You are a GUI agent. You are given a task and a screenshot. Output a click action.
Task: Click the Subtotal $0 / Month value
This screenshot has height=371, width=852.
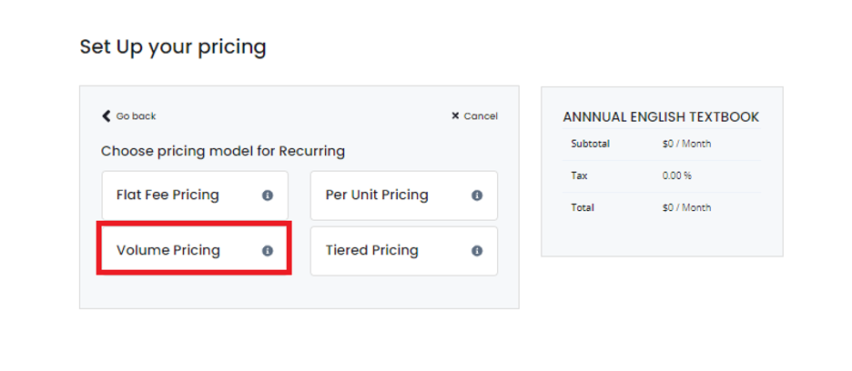pos(687,144)
